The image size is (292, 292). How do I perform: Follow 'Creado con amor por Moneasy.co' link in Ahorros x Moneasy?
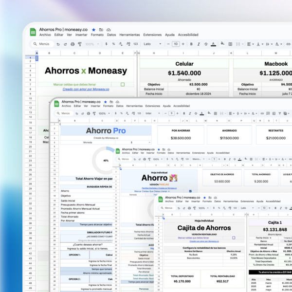point(86,89)
